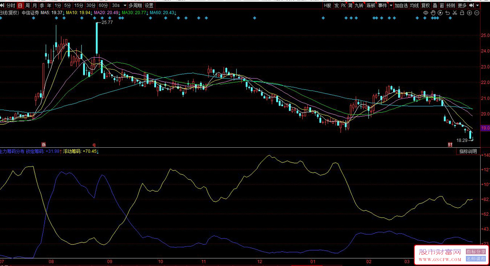Click the eye icon above the chart
490x266 pixels.
pyautogui.click(x=426, y=13)
